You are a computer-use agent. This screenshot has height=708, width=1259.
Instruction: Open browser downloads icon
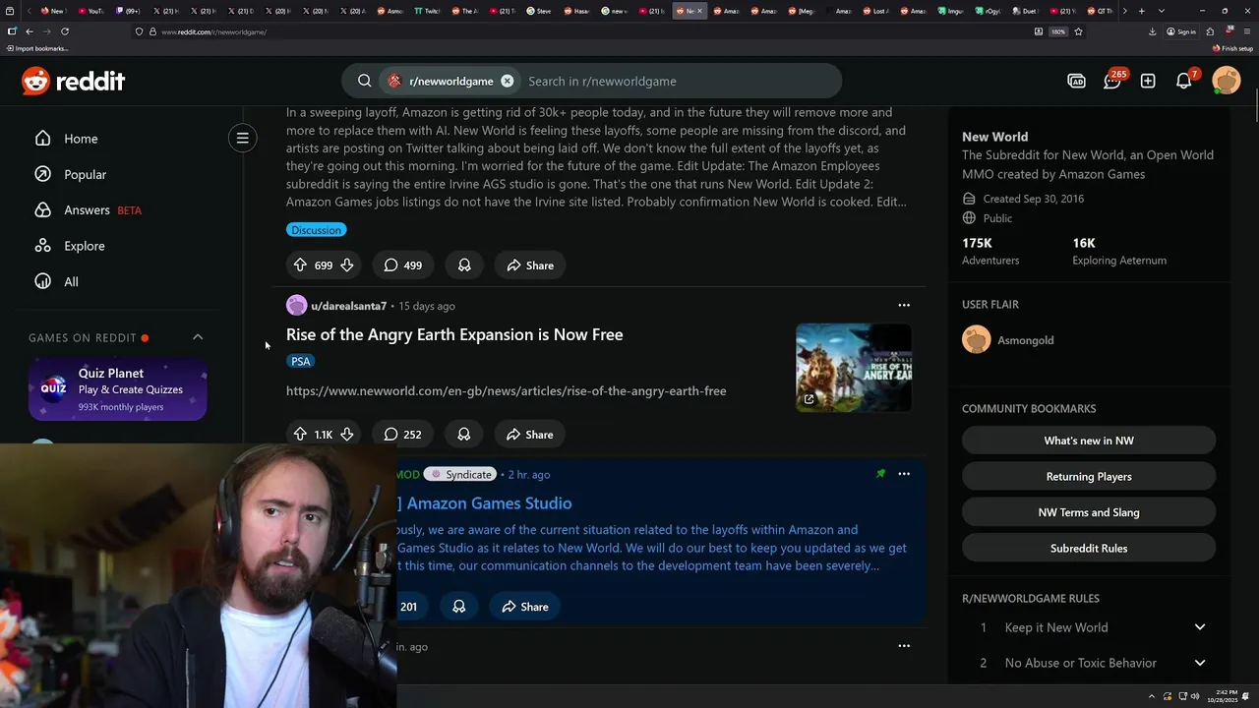click(x=1152, y=31)
